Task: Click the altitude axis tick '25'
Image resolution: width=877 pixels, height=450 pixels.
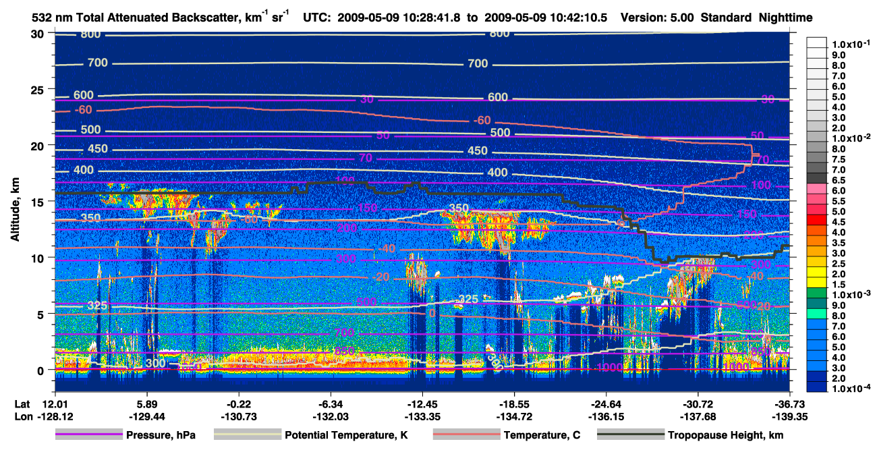Action: (39, 89)
